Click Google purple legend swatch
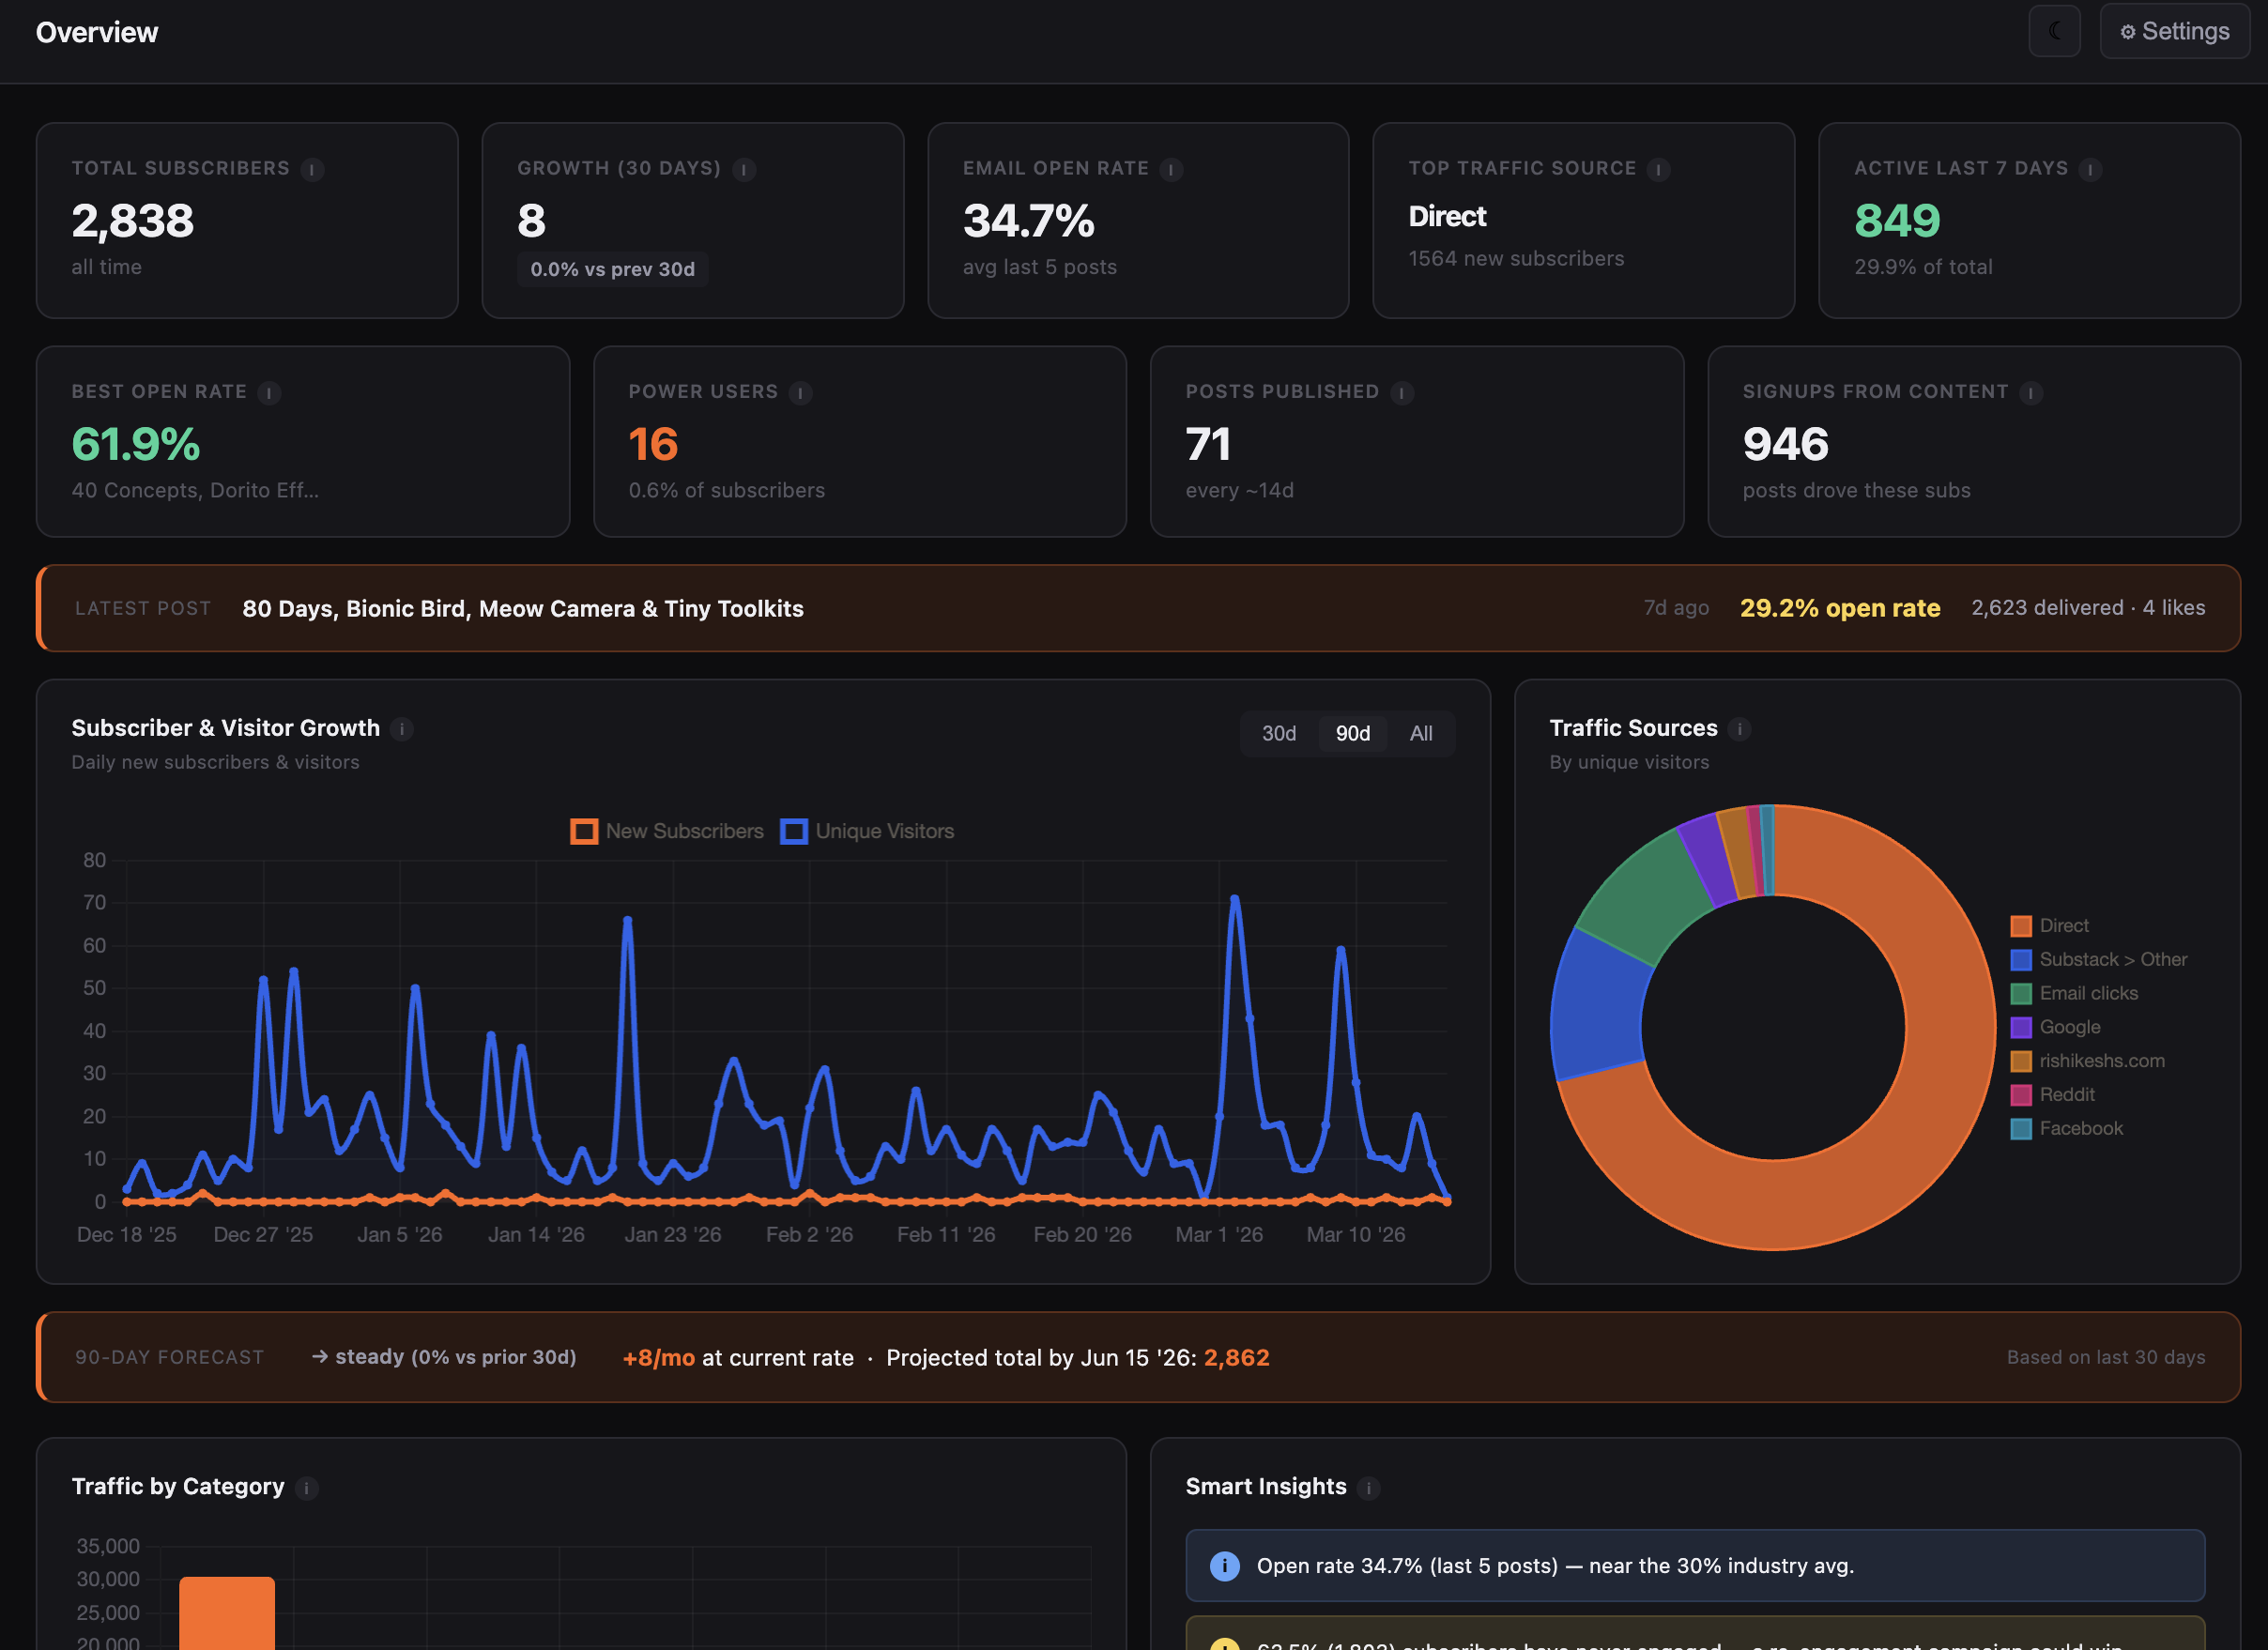 click(x=2020, y=1027)
